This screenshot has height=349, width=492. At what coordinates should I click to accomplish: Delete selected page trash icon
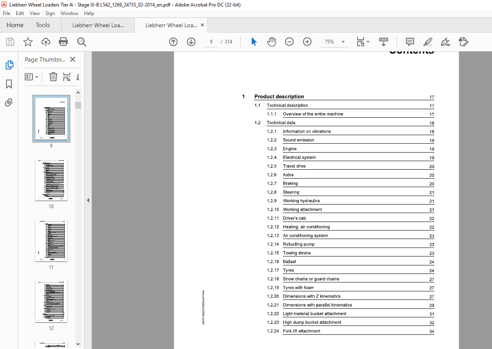coord(53,77)
